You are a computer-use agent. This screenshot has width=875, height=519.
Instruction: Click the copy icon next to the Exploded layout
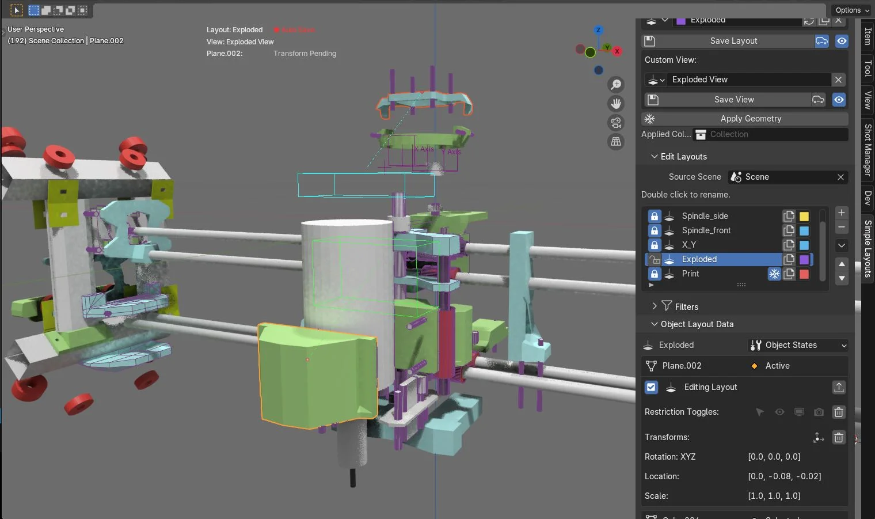click(789, 259)
